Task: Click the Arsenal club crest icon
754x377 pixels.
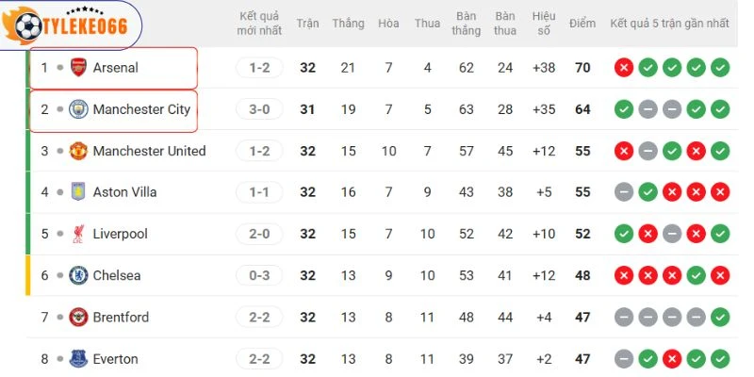Action: (78, 68)
